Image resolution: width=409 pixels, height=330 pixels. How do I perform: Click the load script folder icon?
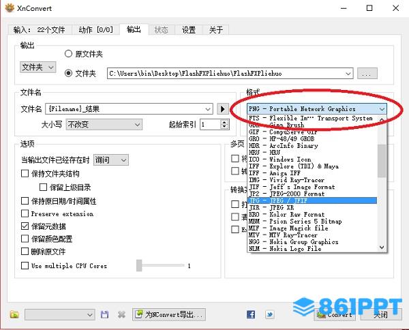[x=14, y=314]
